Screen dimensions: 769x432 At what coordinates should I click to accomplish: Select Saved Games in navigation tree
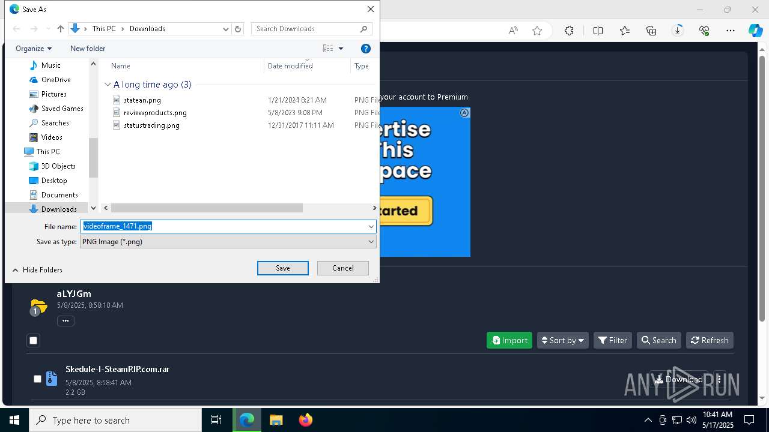[62, 109]
